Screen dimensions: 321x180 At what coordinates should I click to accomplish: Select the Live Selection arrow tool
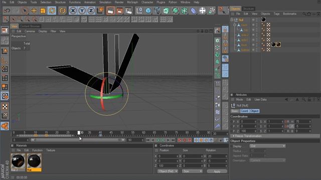pyautogui.click(x=25, y=10)
